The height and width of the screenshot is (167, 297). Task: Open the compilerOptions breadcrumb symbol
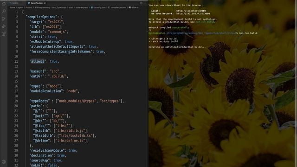pos(117,7)
